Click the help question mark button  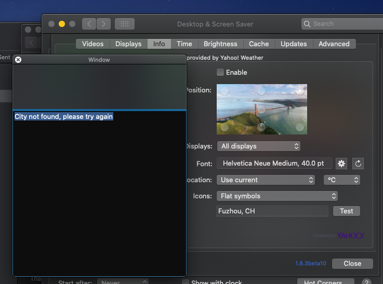(366, 282)
